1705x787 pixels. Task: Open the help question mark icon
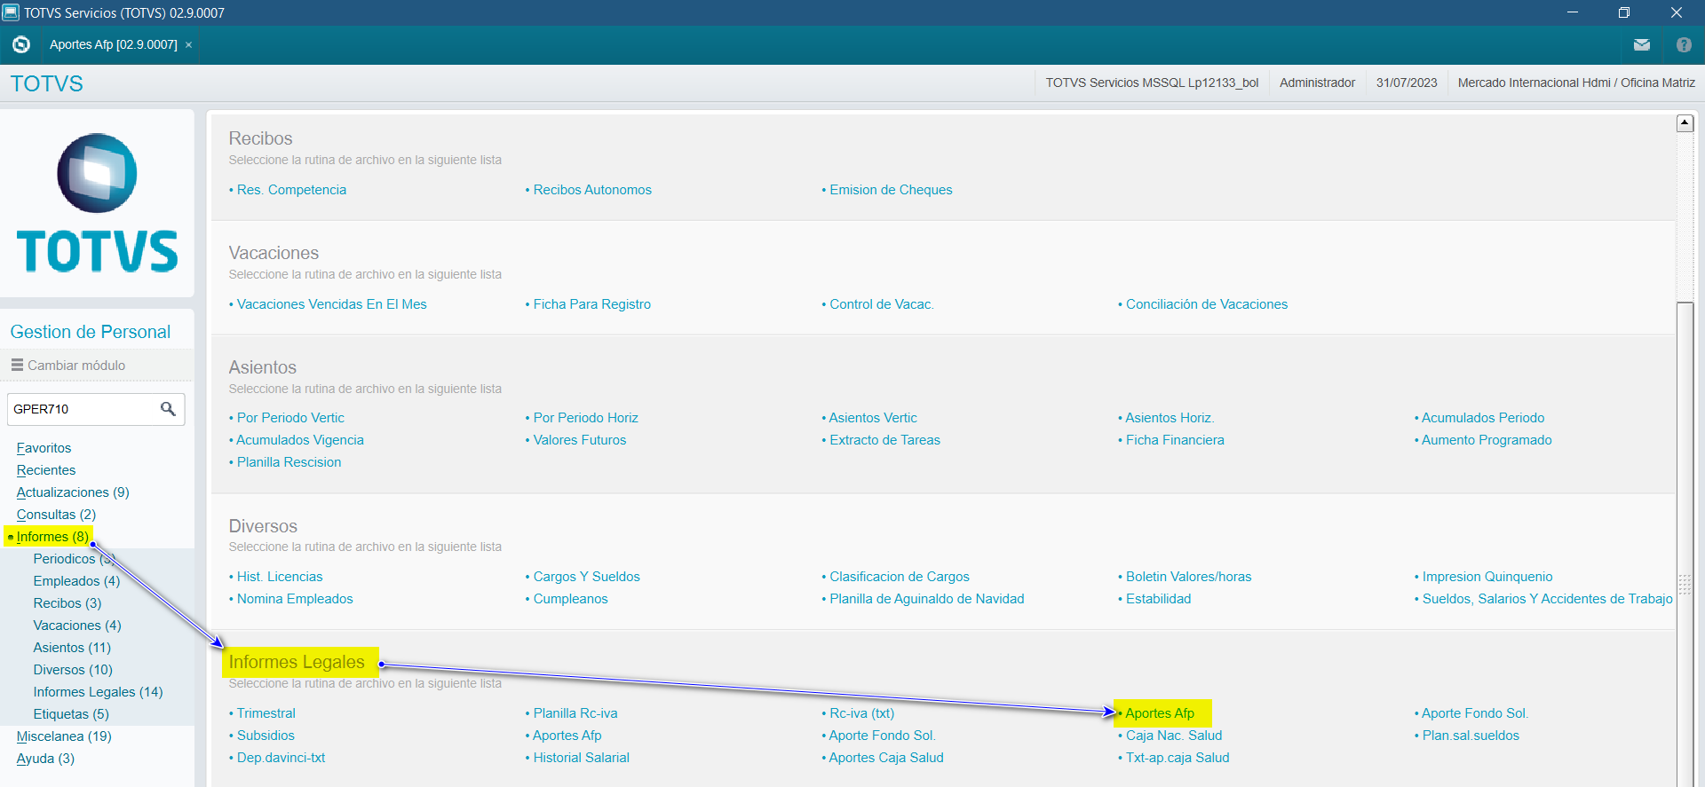pos(1684,44)
